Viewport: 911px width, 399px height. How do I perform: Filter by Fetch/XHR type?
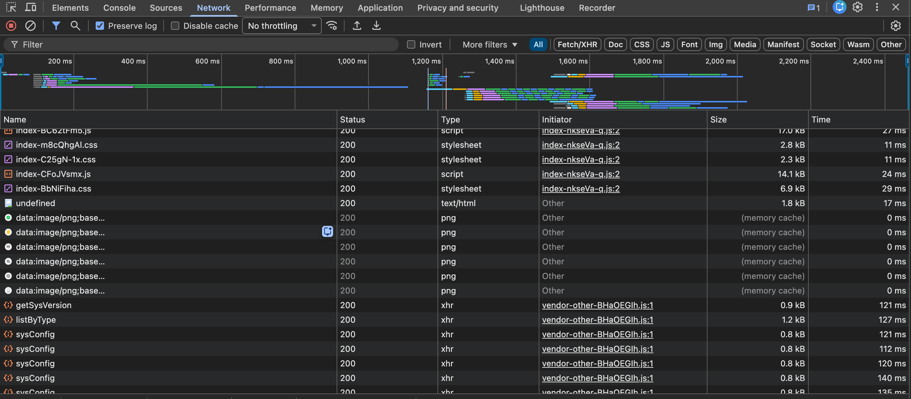coord(577,45)
